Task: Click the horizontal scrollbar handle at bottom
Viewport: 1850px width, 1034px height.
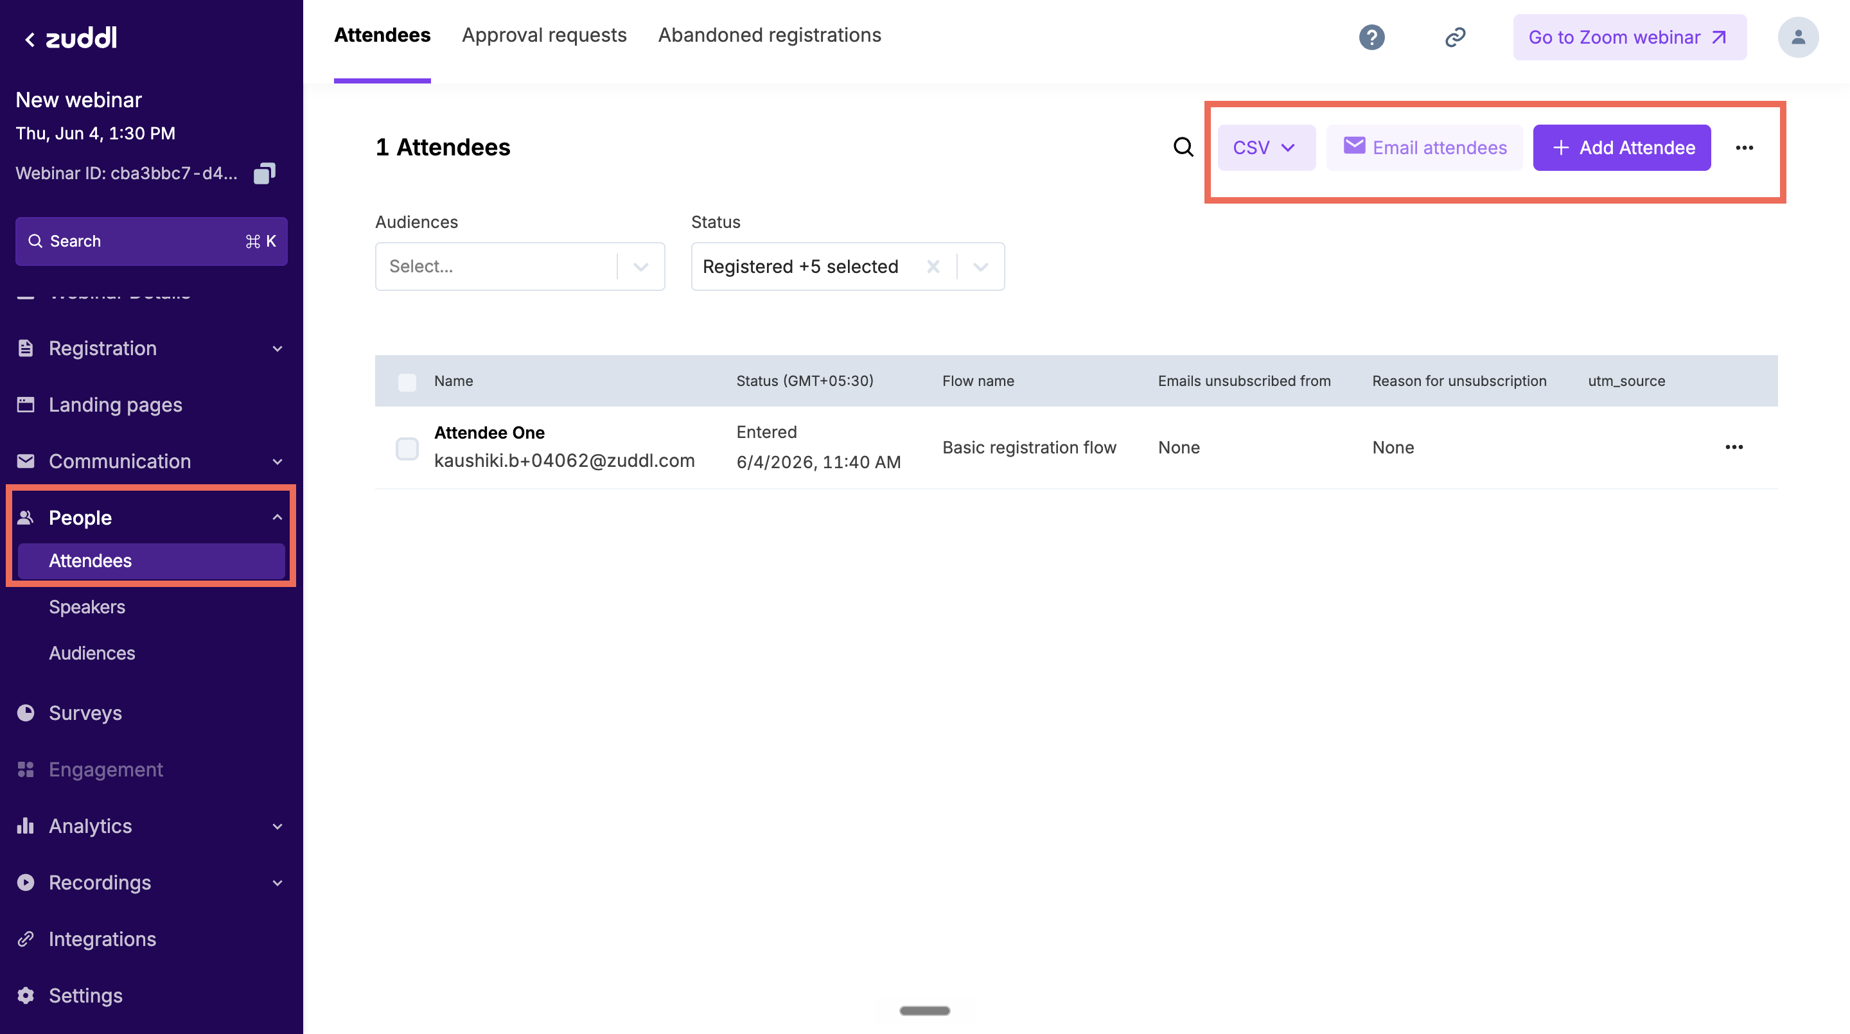Action: coord(924,1010)
